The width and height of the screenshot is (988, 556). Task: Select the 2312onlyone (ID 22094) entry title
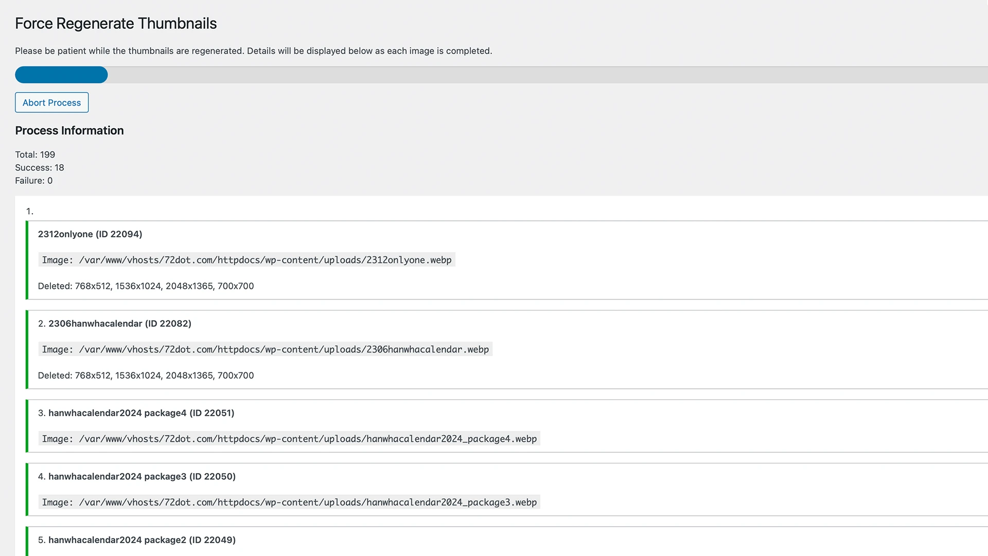90,234
